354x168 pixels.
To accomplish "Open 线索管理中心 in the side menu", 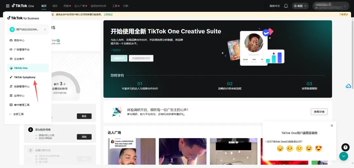I will (x=28, y=86).
